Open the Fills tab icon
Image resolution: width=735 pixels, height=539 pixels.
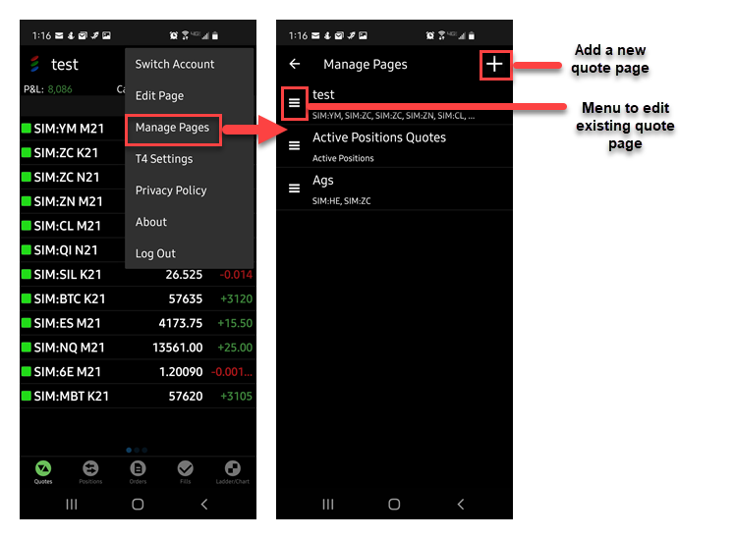[x=185, y=471]
